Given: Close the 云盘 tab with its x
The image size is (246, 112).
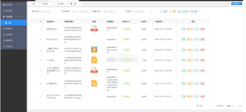Looking at the screenshot, I should point(79,4).
